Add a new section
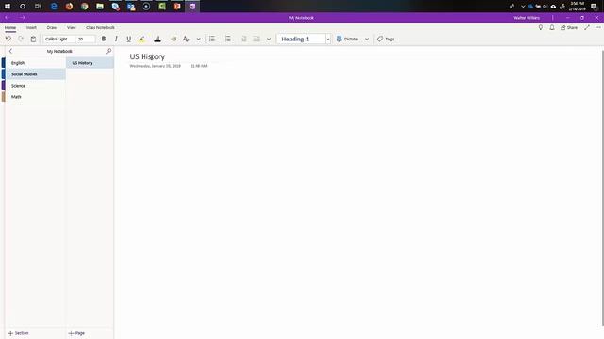Screen dimensions: 604x339 tap(18, 333)
